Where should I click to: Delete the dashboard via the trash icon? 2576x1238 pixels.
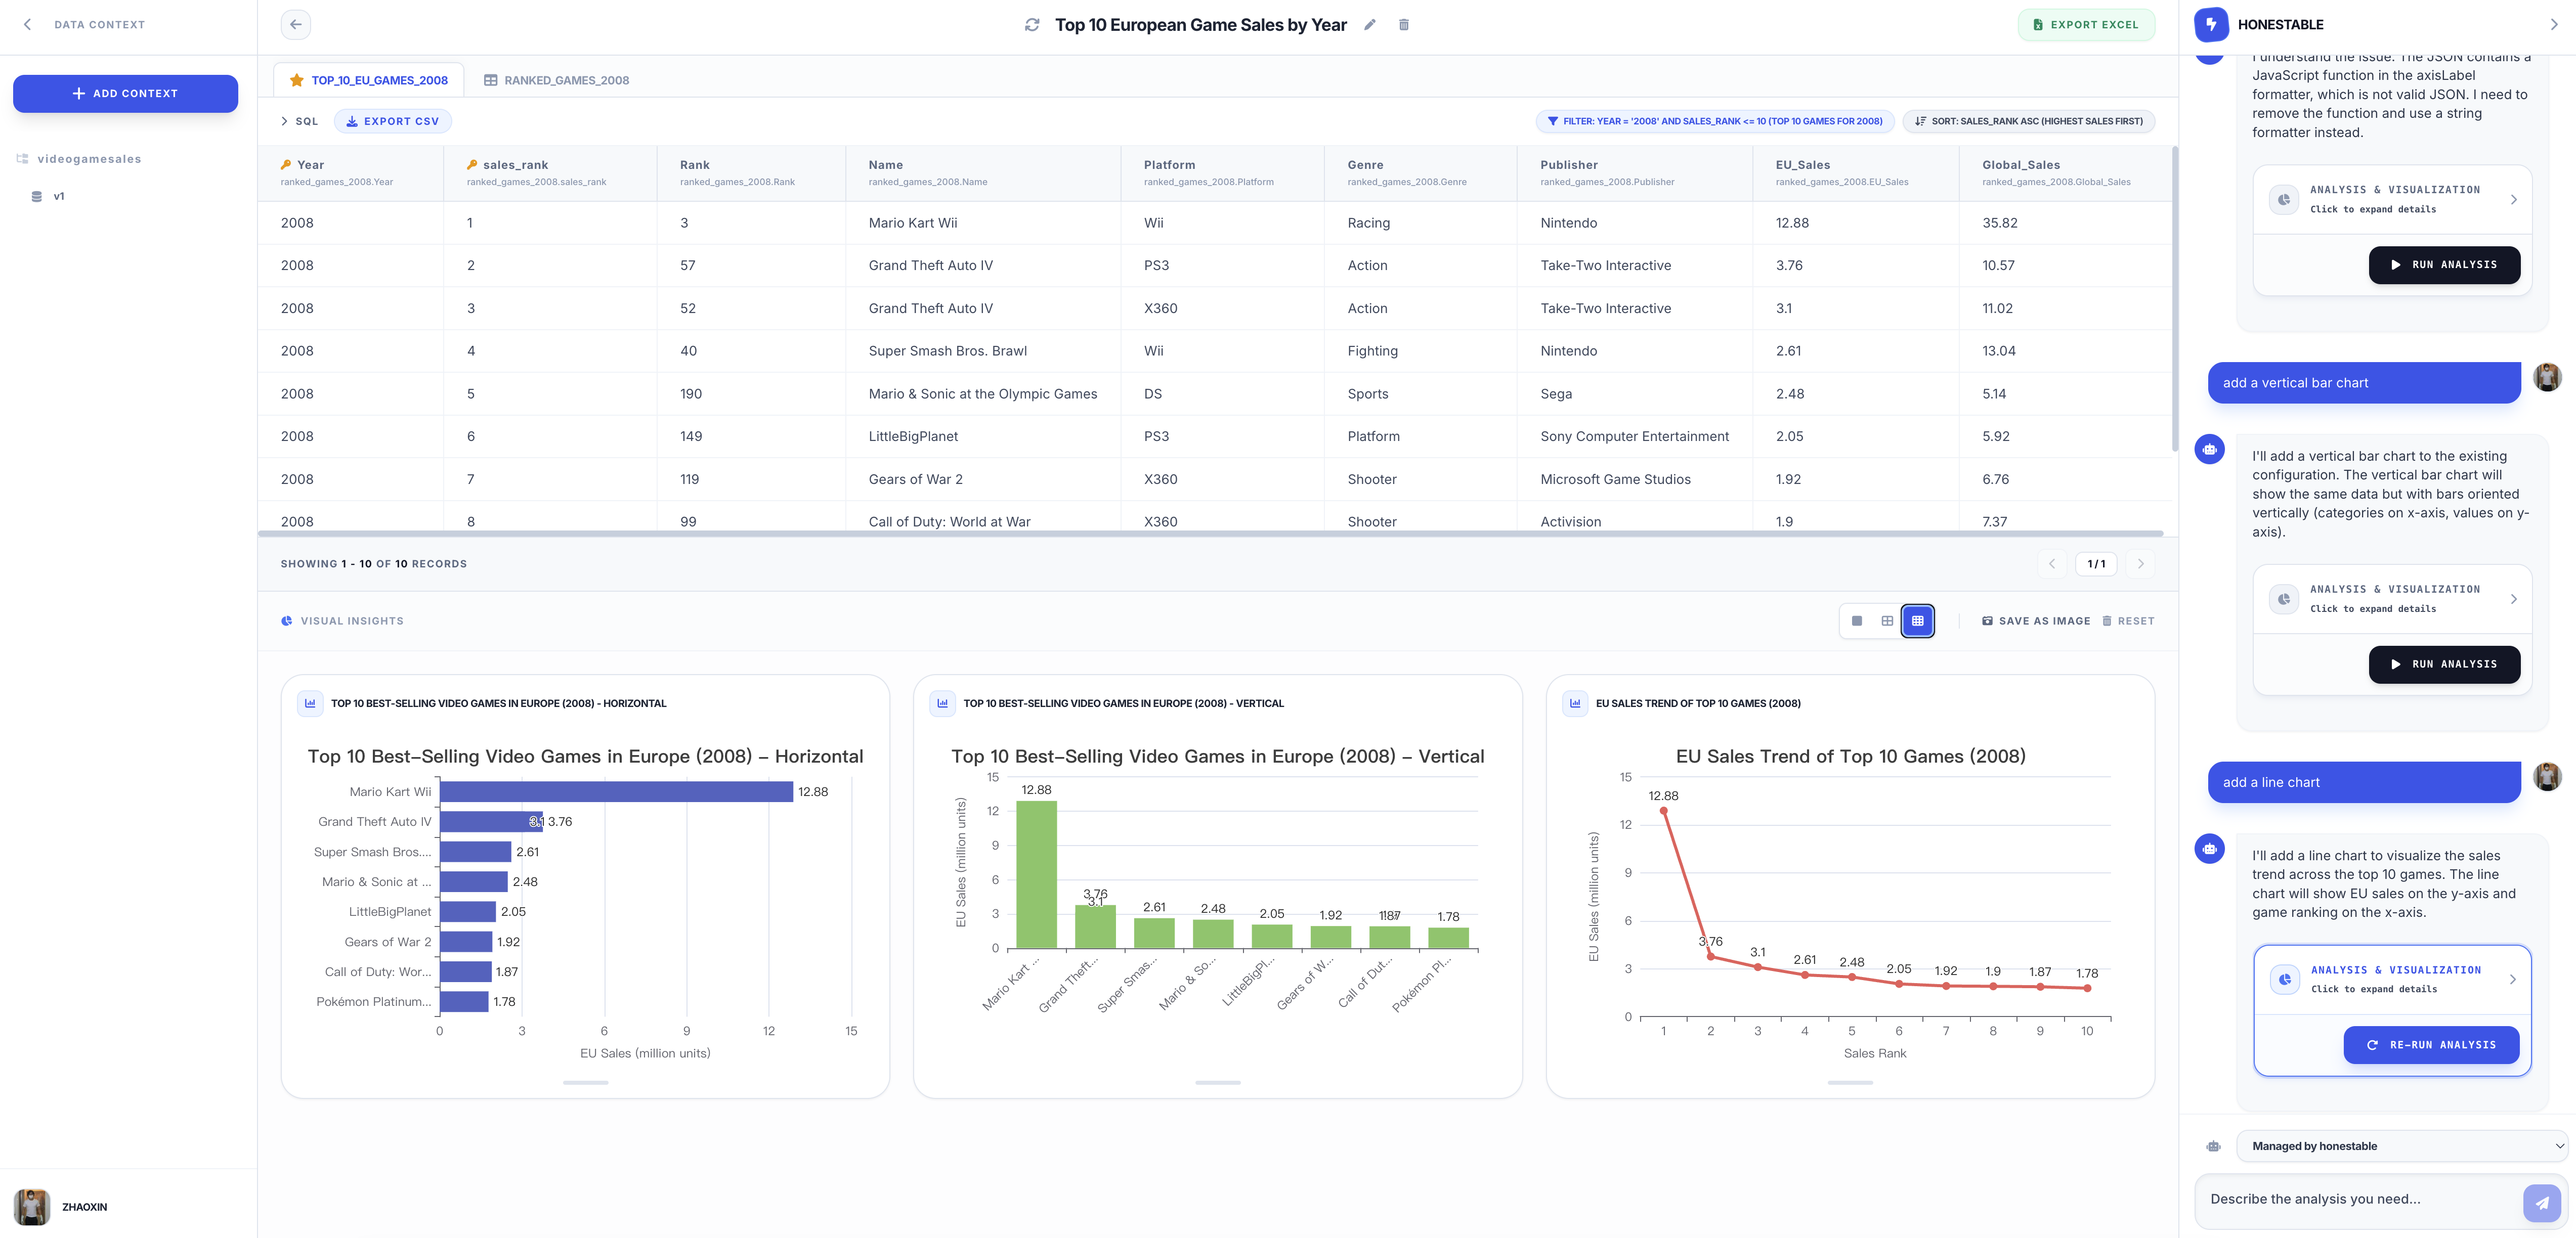1404,24
